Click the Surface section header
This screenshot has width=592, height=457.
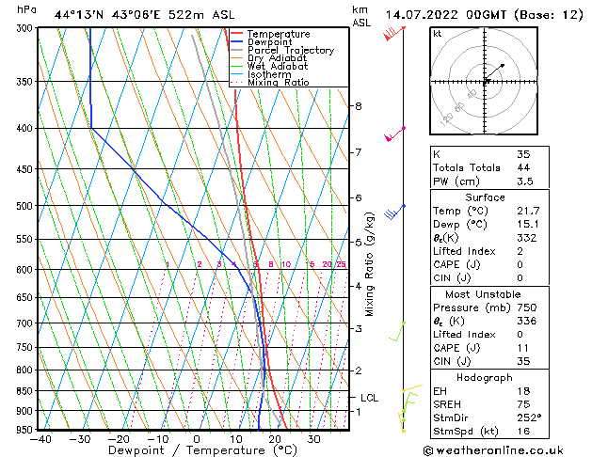pos(486,197)
